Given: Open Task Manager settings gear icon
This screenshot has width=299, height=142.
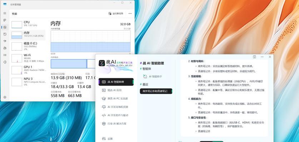Looking at the screenshot, I should pyautogui.click(x=5, y=97).
